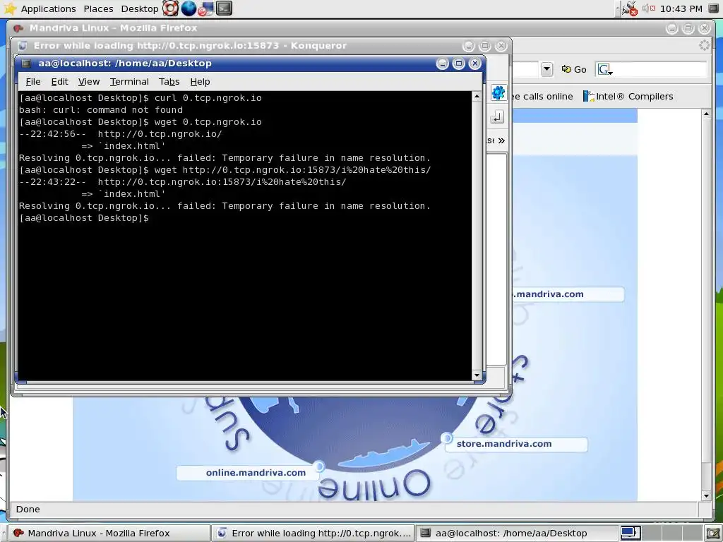Screen dimensions: 723x542
Task: Launch help via the lifebuoy icon
Action: click(x=170, y=8)
